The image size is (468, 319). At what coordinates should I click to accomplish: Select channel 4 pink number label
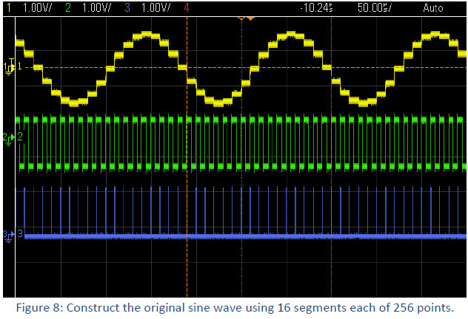click(x=185, y=7)
